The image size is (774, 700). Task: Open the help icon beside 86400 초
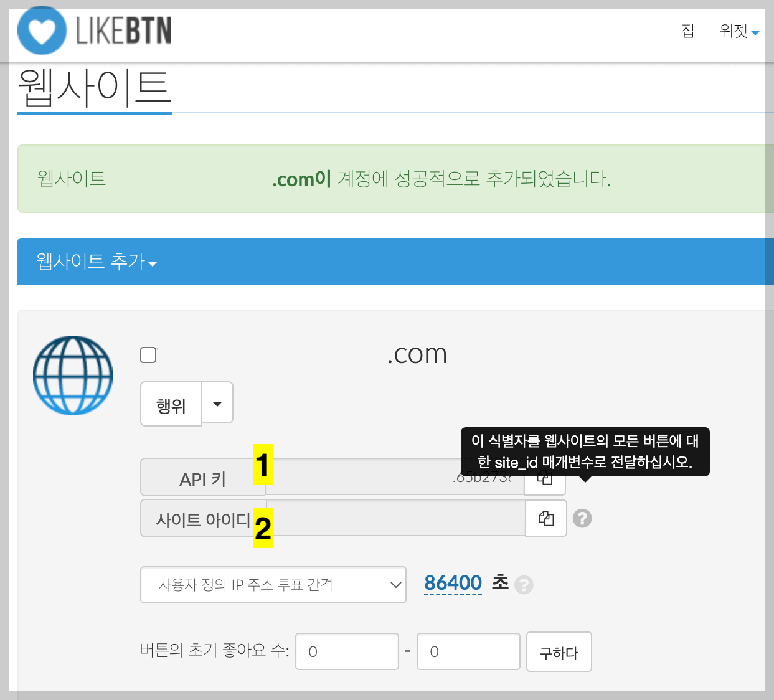coord(524,585)
